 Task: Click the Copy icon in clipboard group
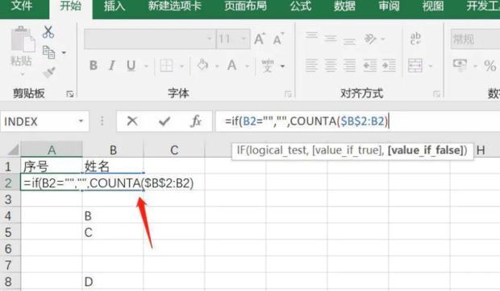[x=48, y=52]
